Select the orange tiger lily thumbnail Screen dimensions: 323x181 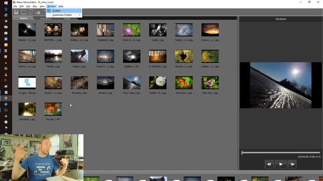(x=53, y=109)
